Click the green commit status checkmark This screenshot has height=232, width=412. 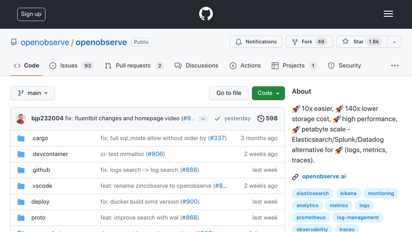pyautogui.click(x=217, y=119)
